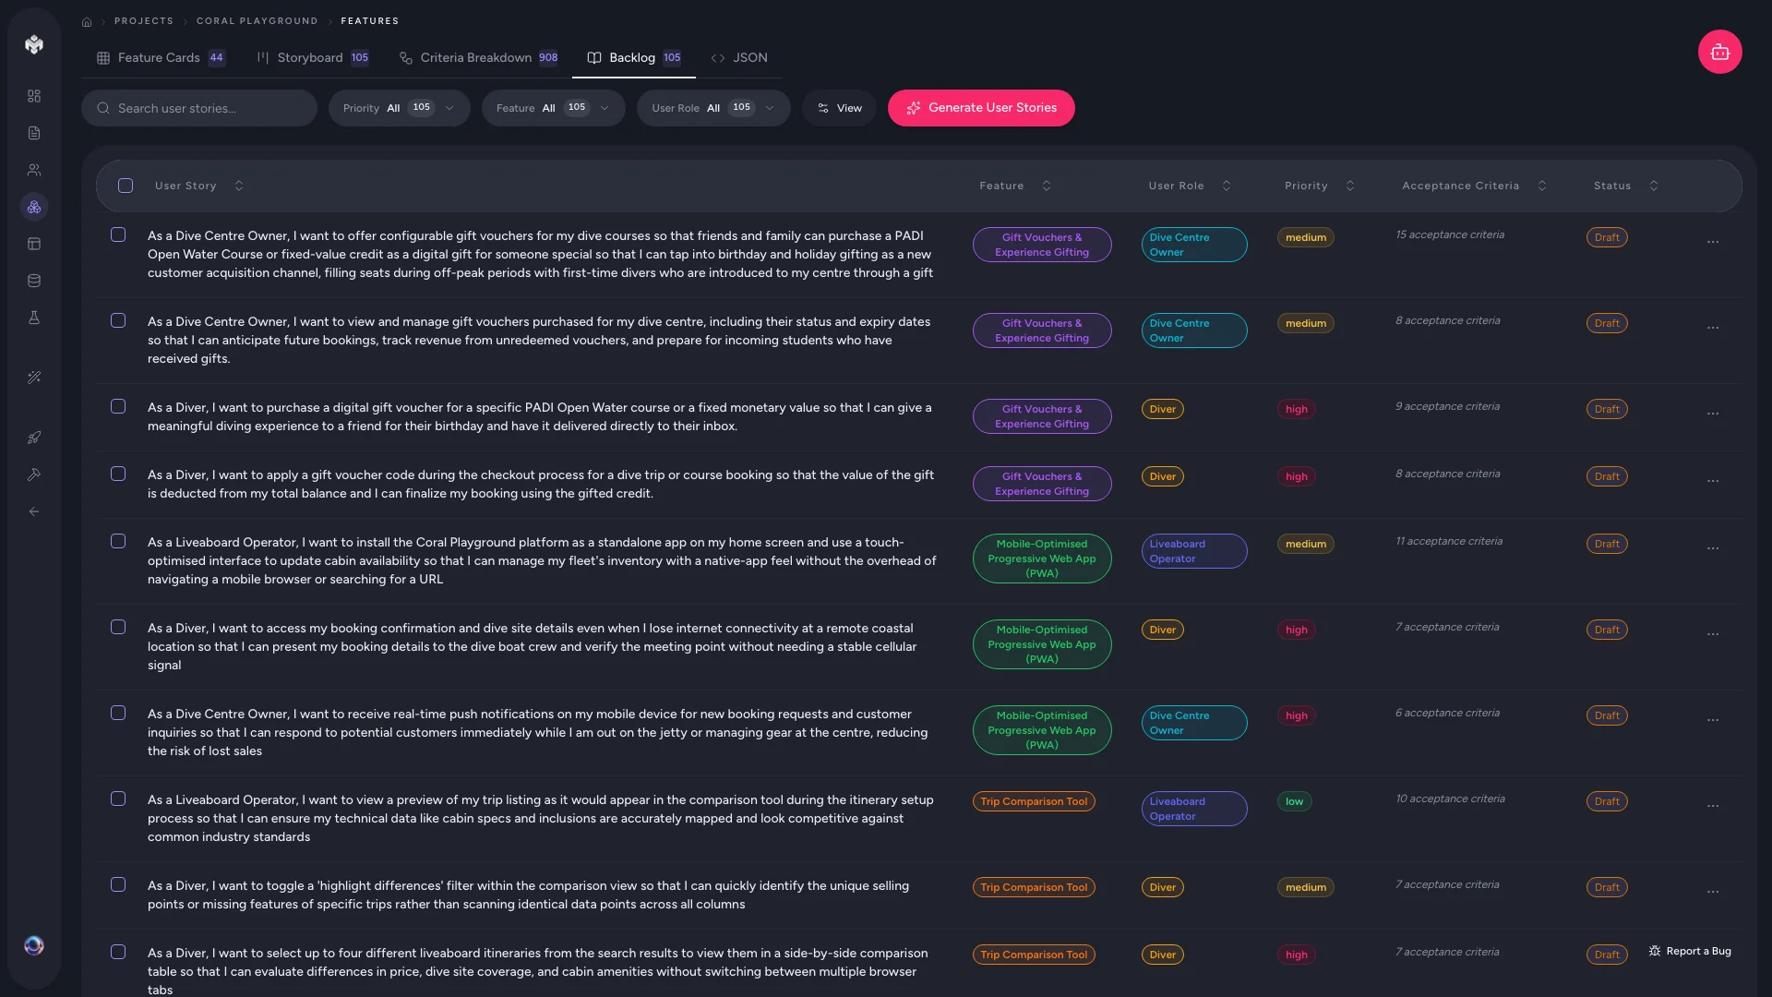Open the users icon in sidebar
Screen dimensions: 1772x997
(x=34, y=170)
